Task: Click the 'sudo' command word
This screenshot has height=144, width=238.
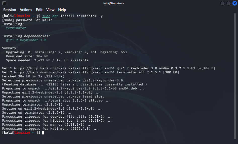Action: tap(46, 16)
